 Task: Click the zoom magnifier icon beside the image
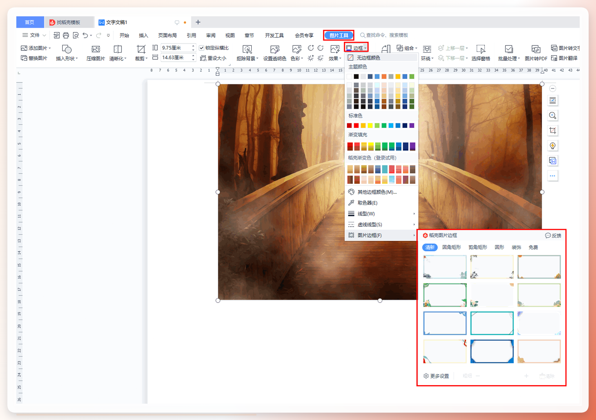pos(552,115)
